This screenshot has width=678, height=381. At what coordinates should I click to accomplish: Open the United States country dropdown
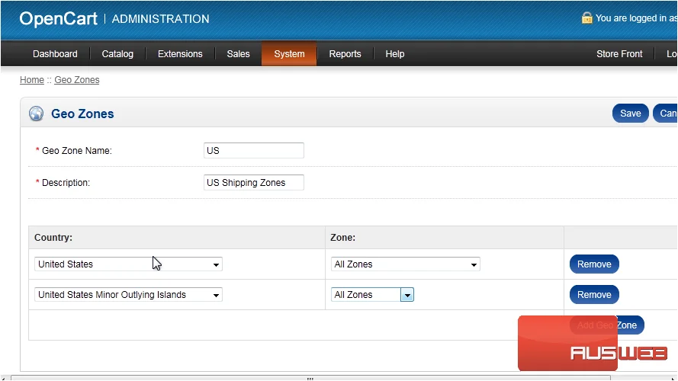point(128,264)
